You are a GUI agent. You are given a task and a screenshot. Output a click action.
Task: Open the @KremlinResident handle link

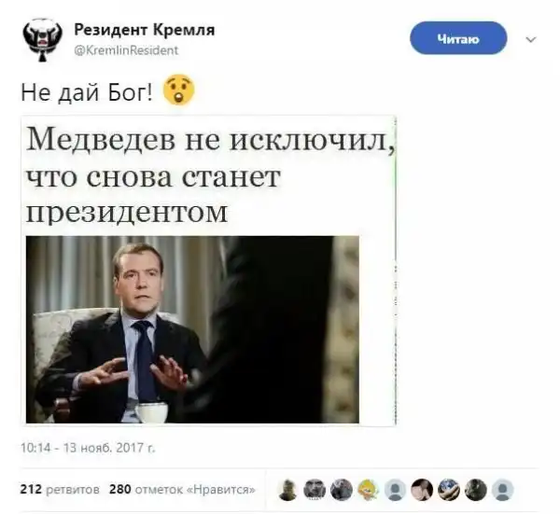tap(126, 50)
